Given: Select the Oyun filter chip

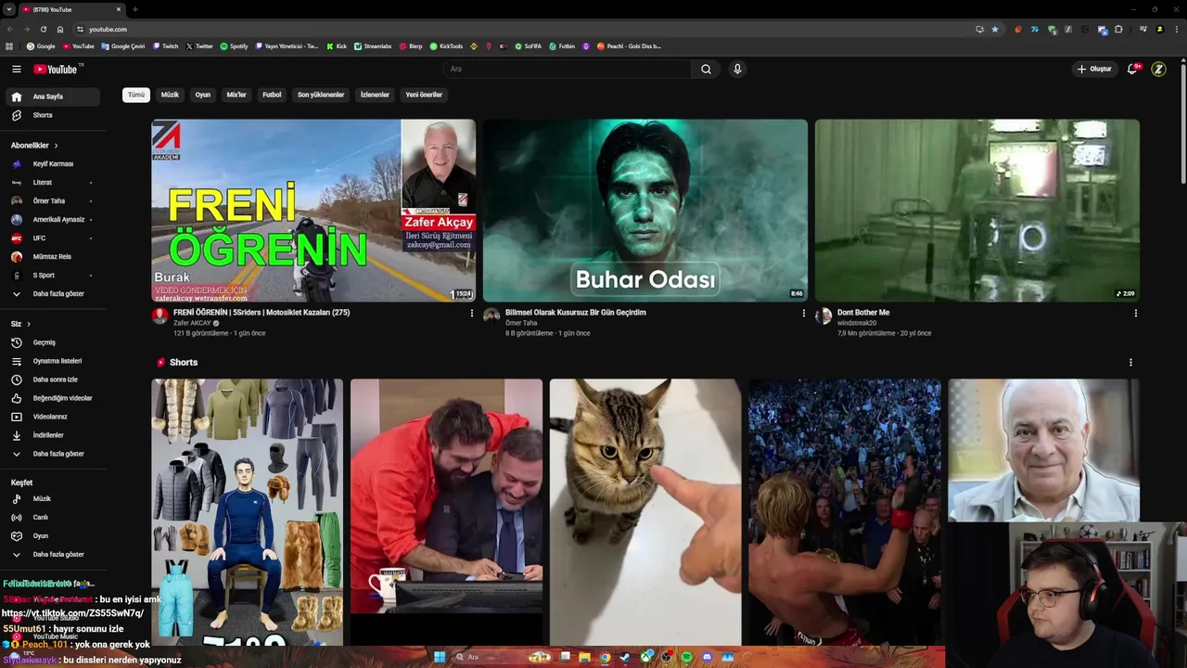Looking at the screenshot, I should click(202, 95).
